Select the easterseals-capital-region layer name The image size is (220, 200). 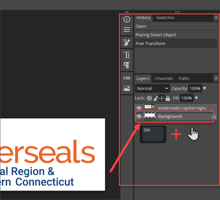182,108
